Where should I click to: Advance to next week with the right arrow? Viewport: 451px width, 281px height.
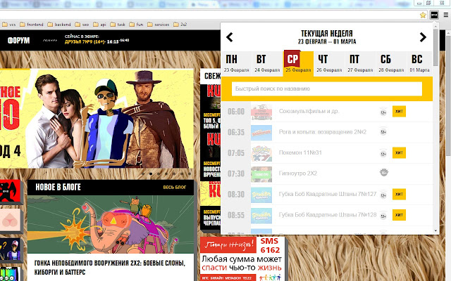(x=423, y=37)
